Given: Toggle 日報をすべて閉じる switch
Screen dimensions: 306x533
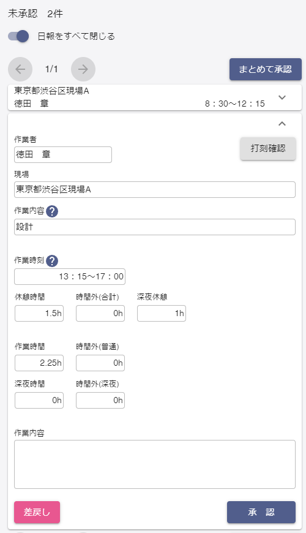Looking at the screenshot, I should [19, 36].
